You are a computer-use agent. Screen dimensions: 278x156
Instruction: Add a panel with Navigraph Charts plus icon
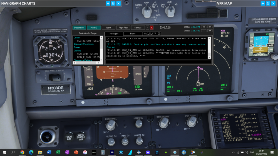pos(108,3)
